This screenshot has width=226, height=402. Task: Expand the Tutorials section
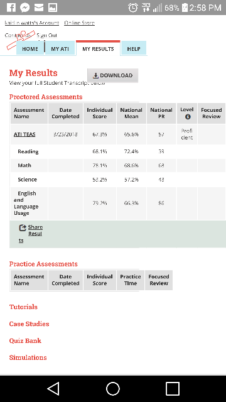(23, 307)
